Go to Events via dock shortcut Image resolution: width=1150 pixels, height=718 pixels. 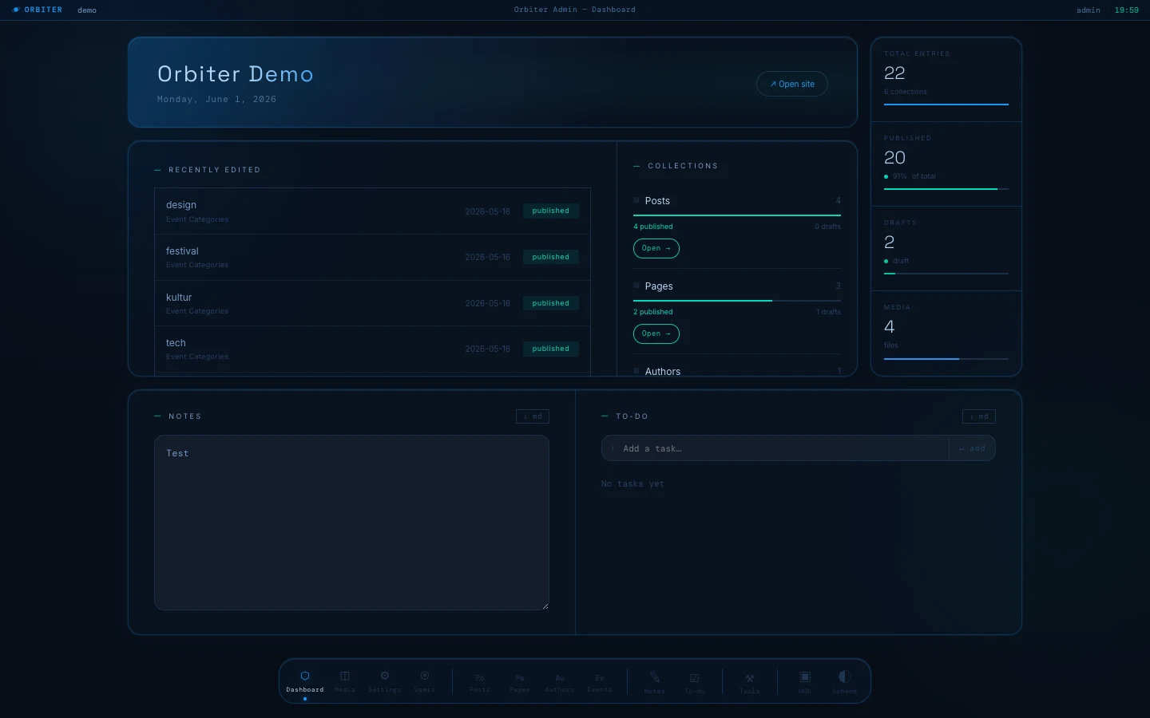coord(600,682)
